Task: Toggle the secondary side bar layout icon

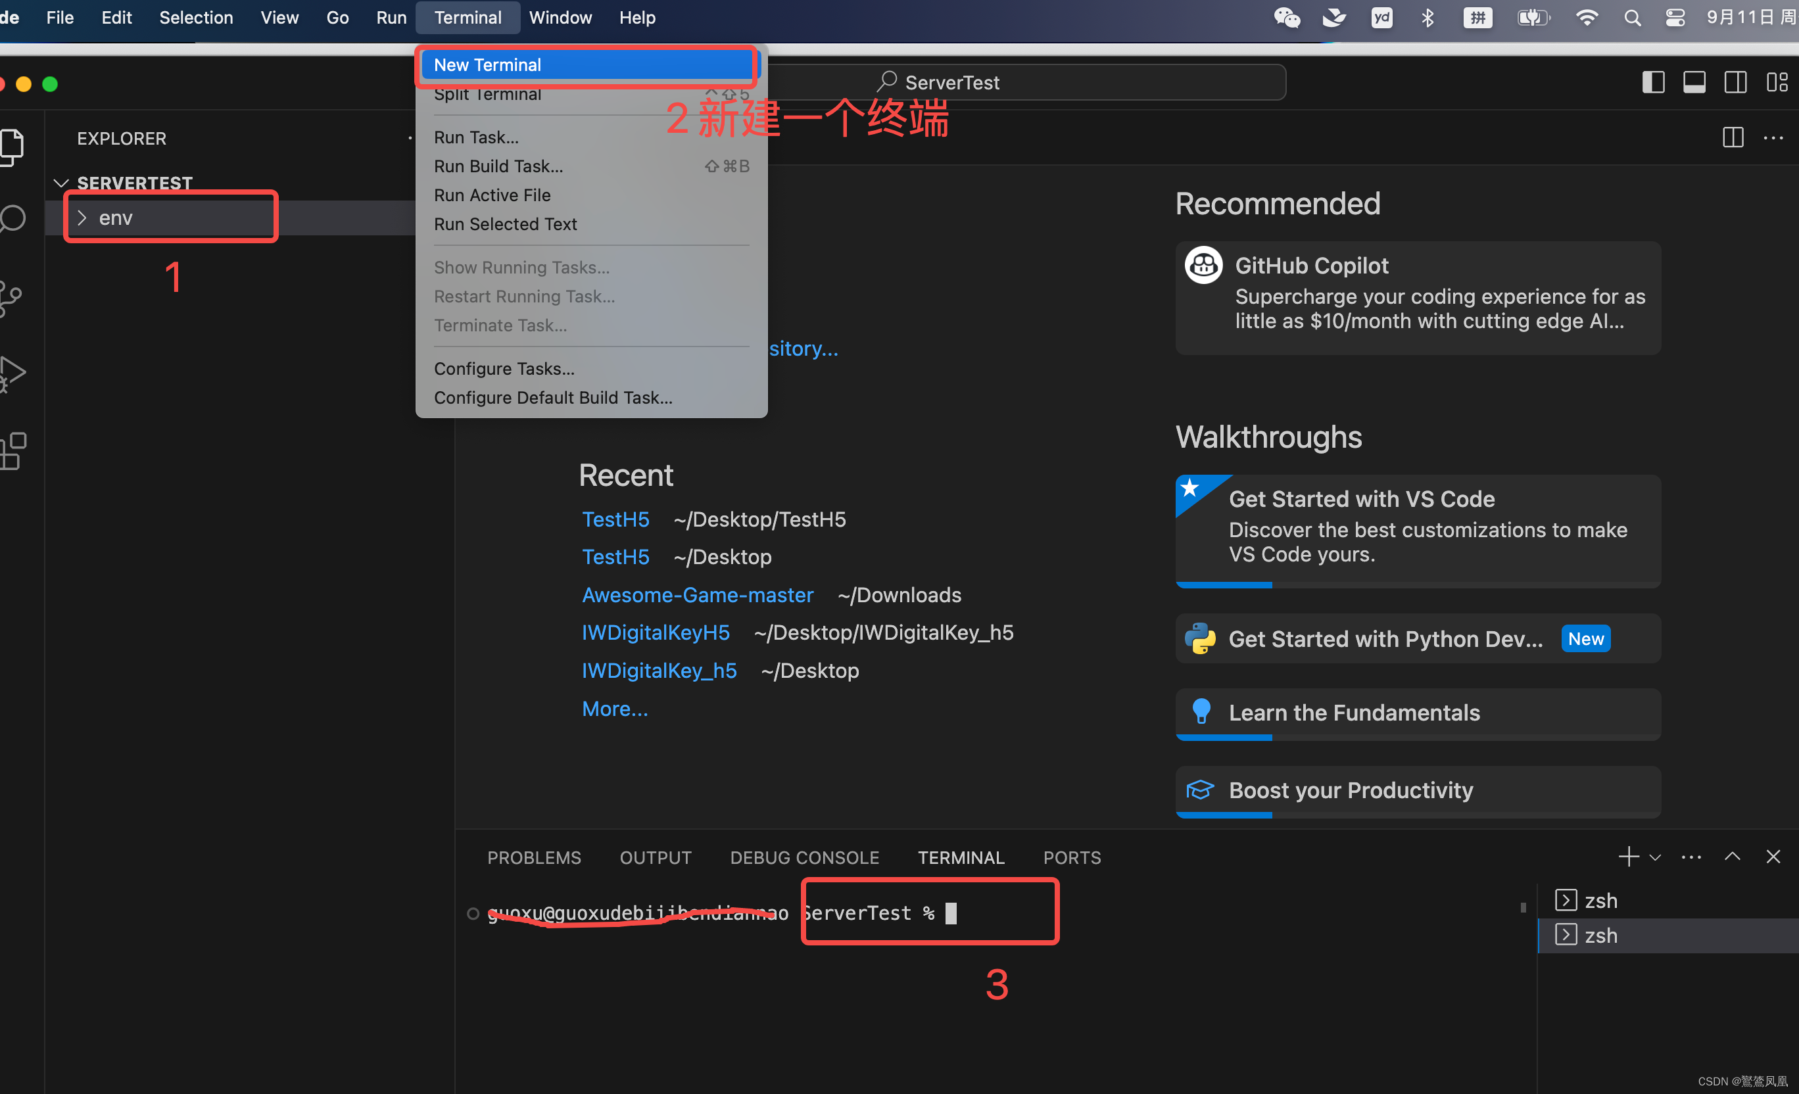Action: [1735, 82]
